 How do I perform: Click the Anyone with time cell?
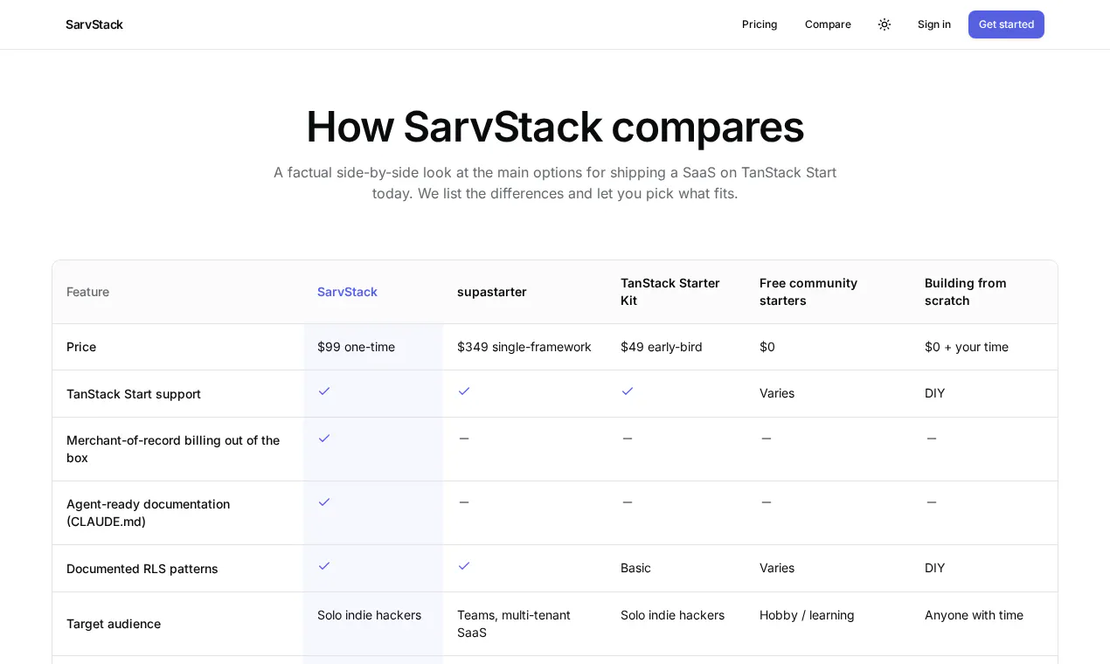coord(974,615)
